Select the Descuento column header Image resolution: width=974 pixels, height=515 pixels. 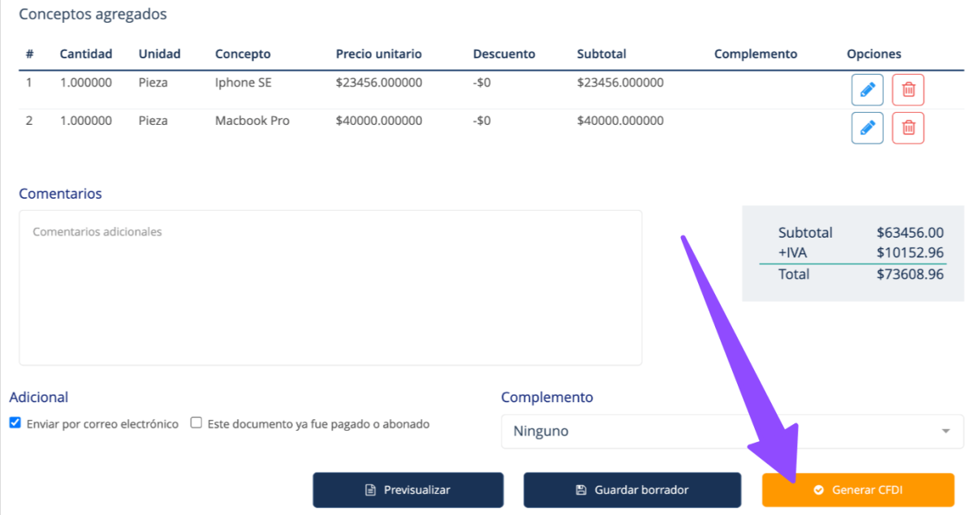[504, 54]
